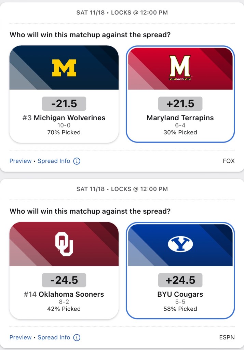244x350 pixels.
Task: Click the -21.5 spread badge
Action: click(x=64, y=104)
